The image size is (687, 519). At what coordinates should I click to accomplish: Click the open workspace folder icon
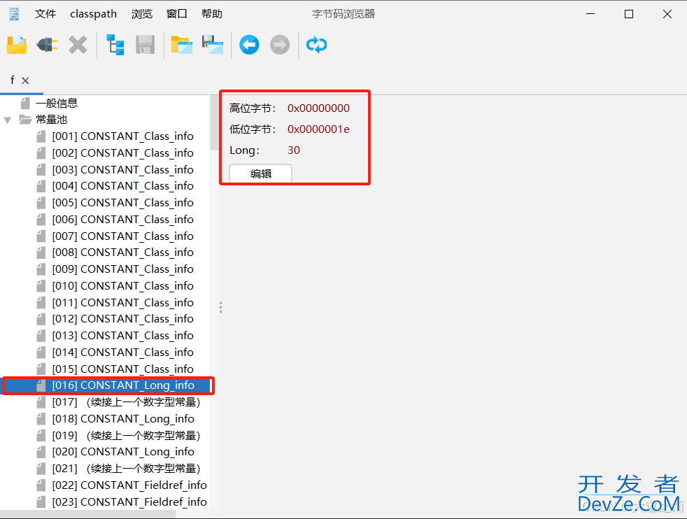182,45
